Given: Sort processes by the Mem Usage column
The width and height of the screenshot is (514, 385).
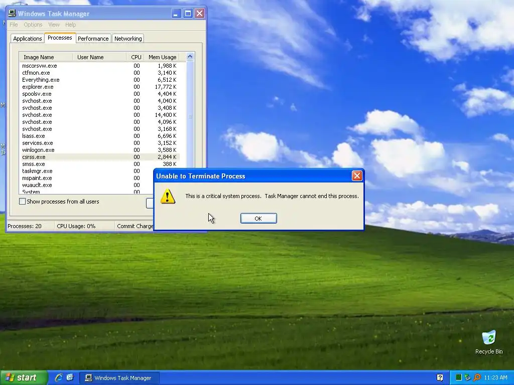Looking at the screenshot, I should [x=162, y=57].
